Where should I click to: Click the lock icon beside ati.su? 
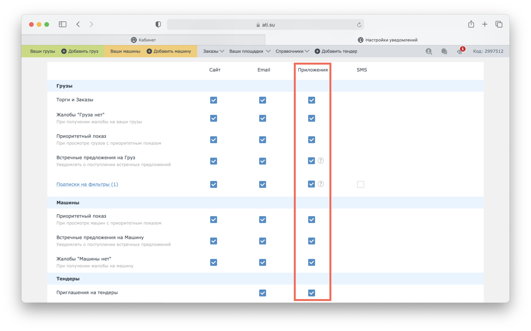(x=258, y=25)
